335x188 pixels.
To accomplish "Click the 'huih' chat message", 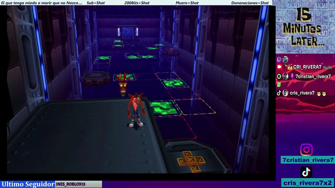I will pyautogui.click(x=327, y=68).
